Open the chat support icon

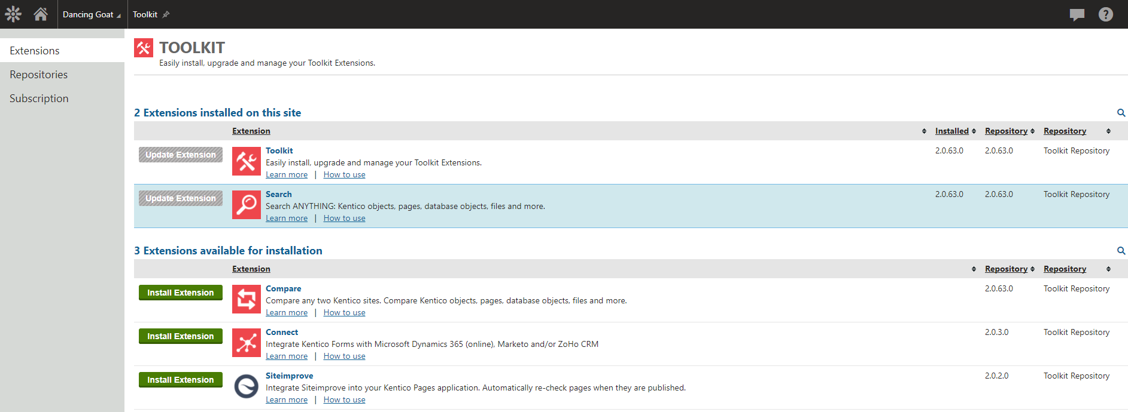(1077, 15)
